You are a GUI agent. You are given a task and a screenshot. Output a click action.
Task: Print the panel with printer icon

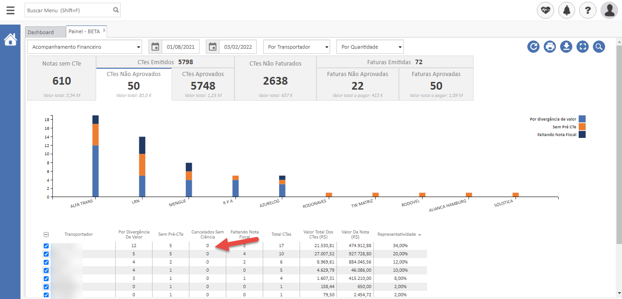pyautogui.click(x=550, y=46)
